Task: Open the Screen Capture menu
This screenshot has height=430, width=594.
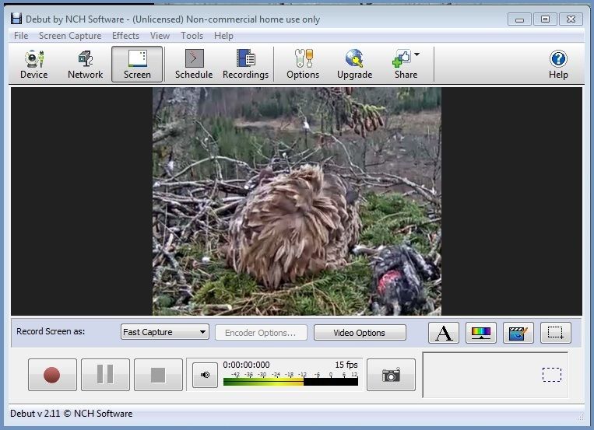Action: (70, 36)
